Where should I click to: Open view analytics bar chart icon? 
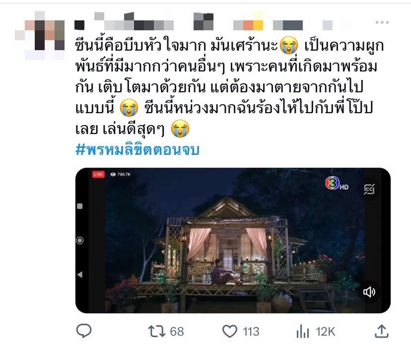tap(302, 331)
